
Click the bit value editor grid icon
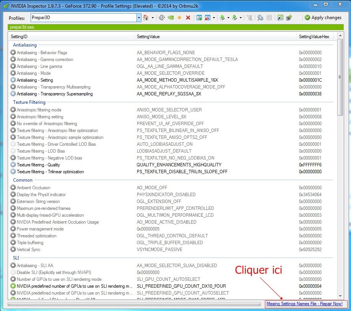click(269, 18)
